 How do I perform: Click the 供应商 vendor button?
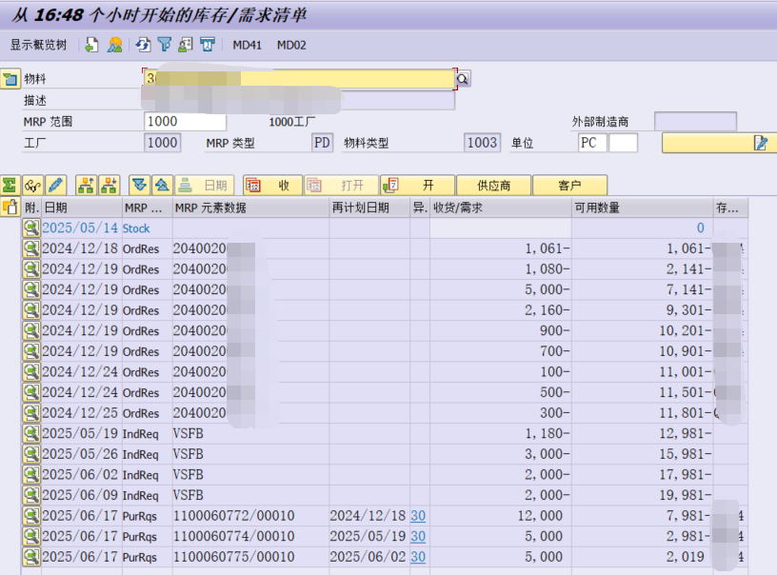(494, 185)
